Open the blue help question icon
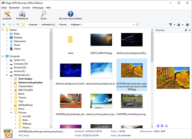Screen dimensions: 192x139 click(188, 25)
